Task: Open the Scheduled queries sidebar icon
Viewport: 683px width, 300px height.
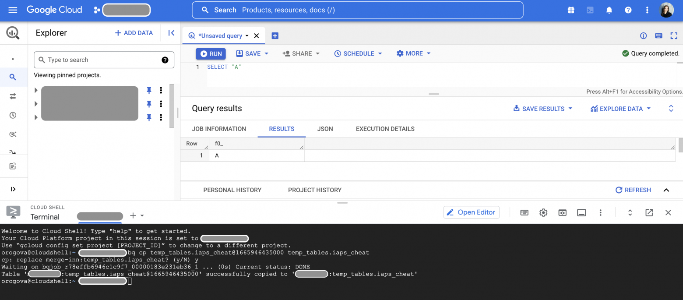Action: click(13, 116)
